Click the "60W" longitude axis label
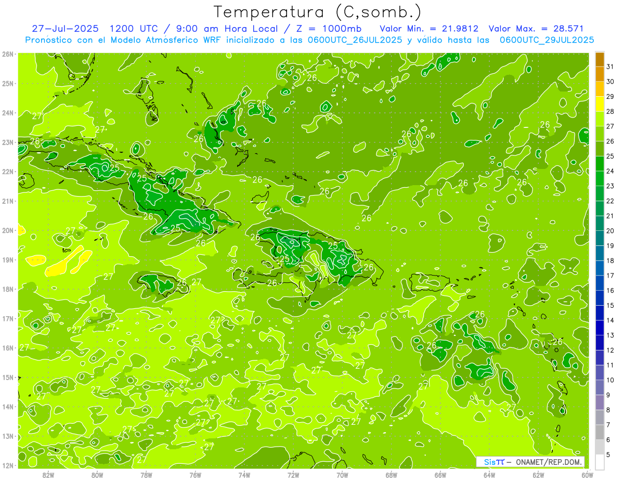Image resolution: width=624 pixels, height=482 pixels. [x=587, y=475]
